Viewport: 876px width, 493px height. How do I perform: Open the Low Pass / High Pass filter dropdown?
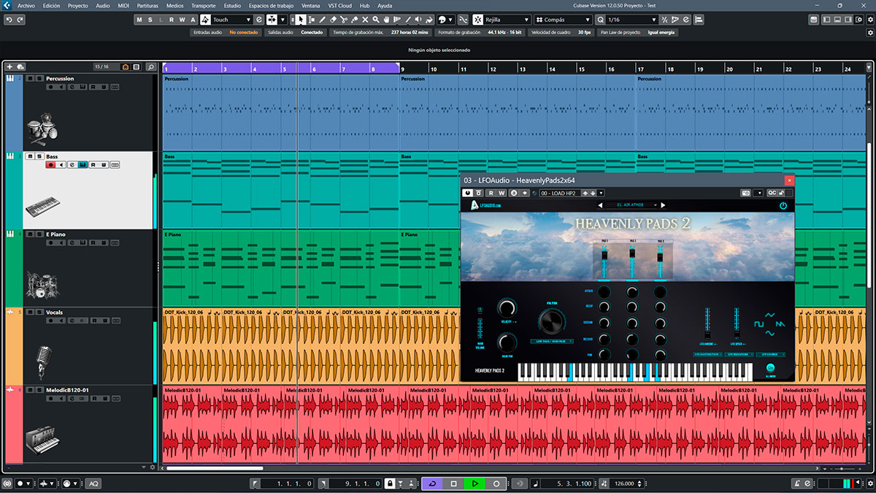pos(552,341)
